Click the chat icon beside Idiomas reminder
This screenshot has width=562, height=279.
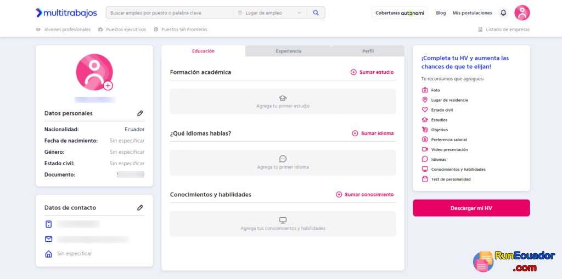click(x=425, y=159)
